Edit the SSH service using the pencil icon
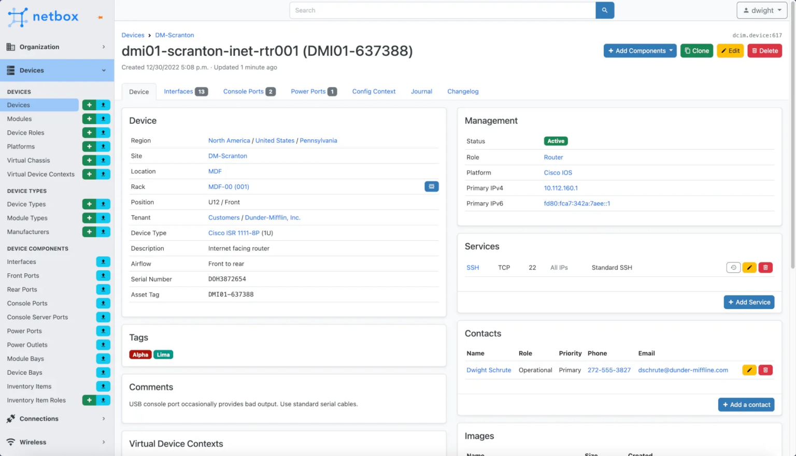Image resolution: width=796 pixels, height=456 pixels. (x=749, y=267)
